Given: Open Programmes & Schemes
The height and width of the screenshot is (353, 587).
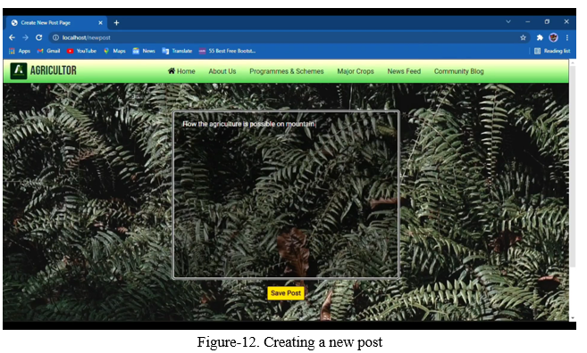Looking at the screenshot, I should [x=287, y=71].
